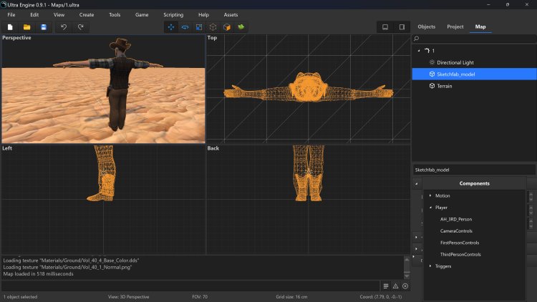Click the Redo arrow icon
Screen dimensions: 537x302
[x=81, y=27]
